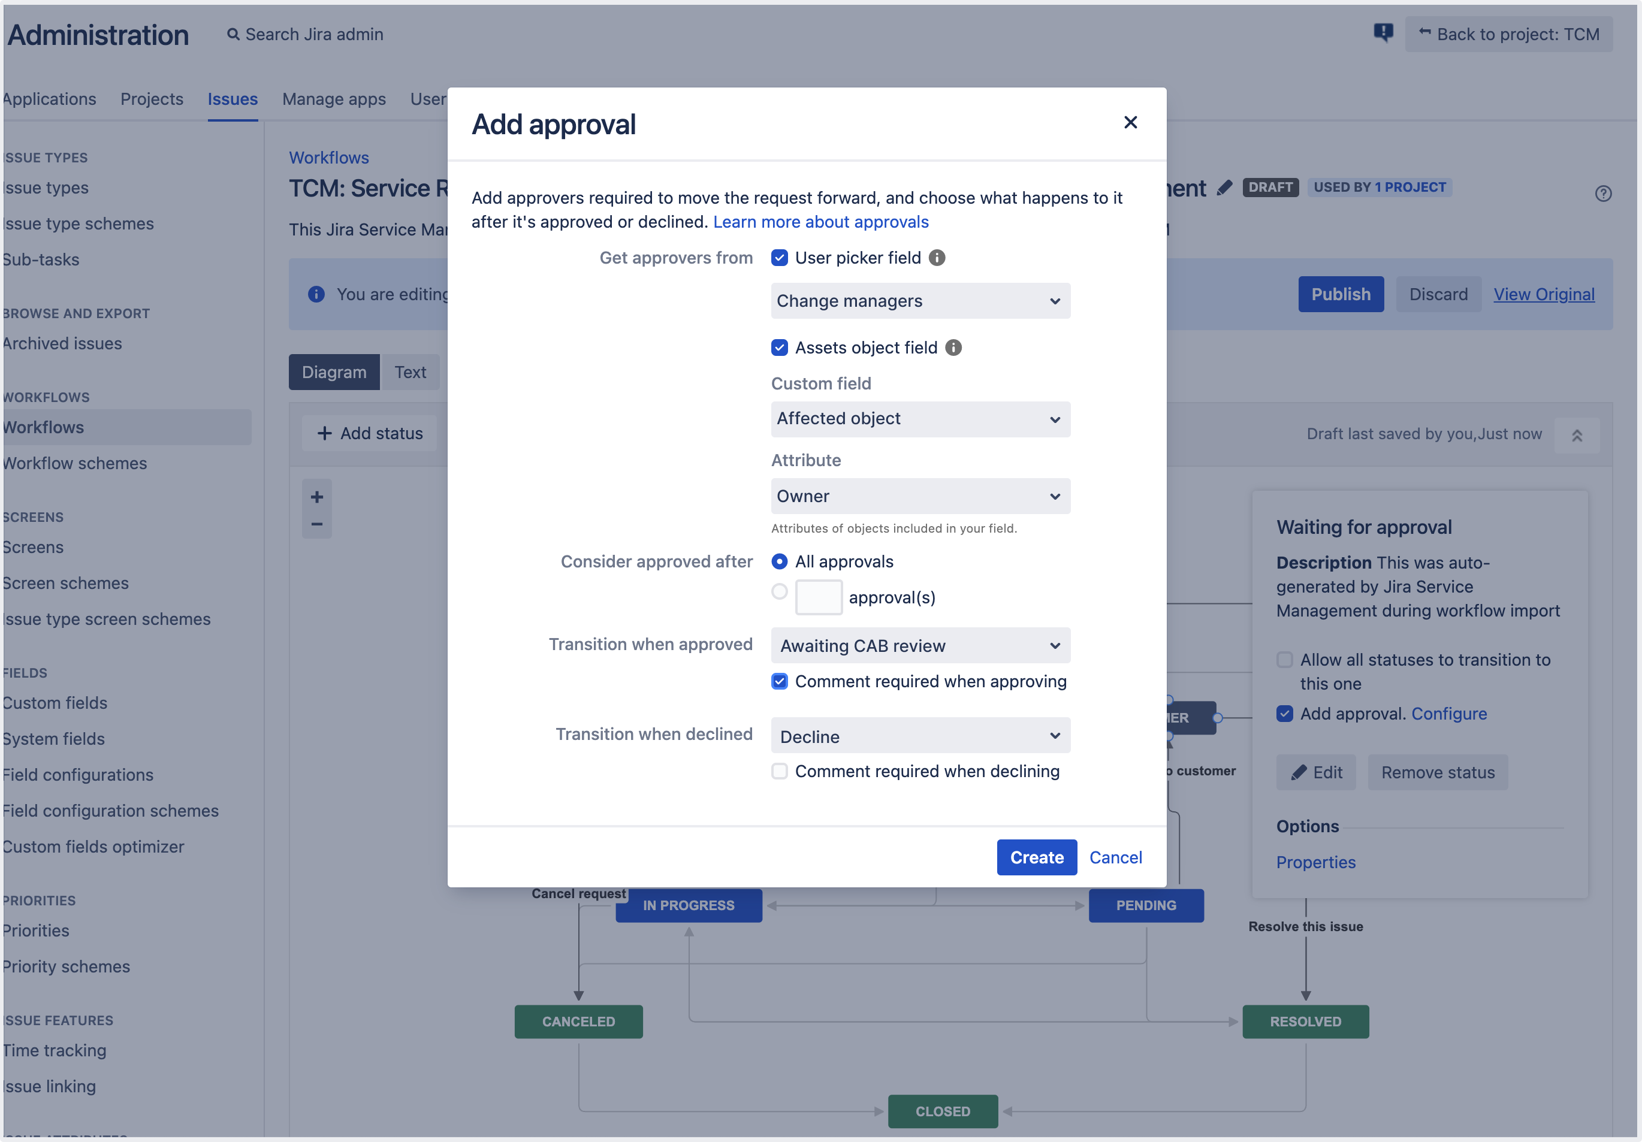Zoom out diagram with minus icon

(317, 524)
